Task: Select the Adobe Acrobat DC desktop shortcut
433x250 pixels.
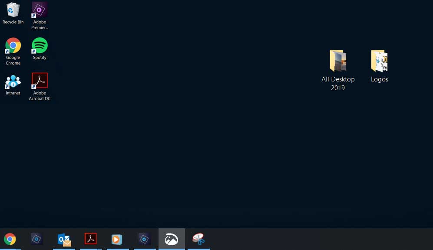Action: click(x=40, y=87)
